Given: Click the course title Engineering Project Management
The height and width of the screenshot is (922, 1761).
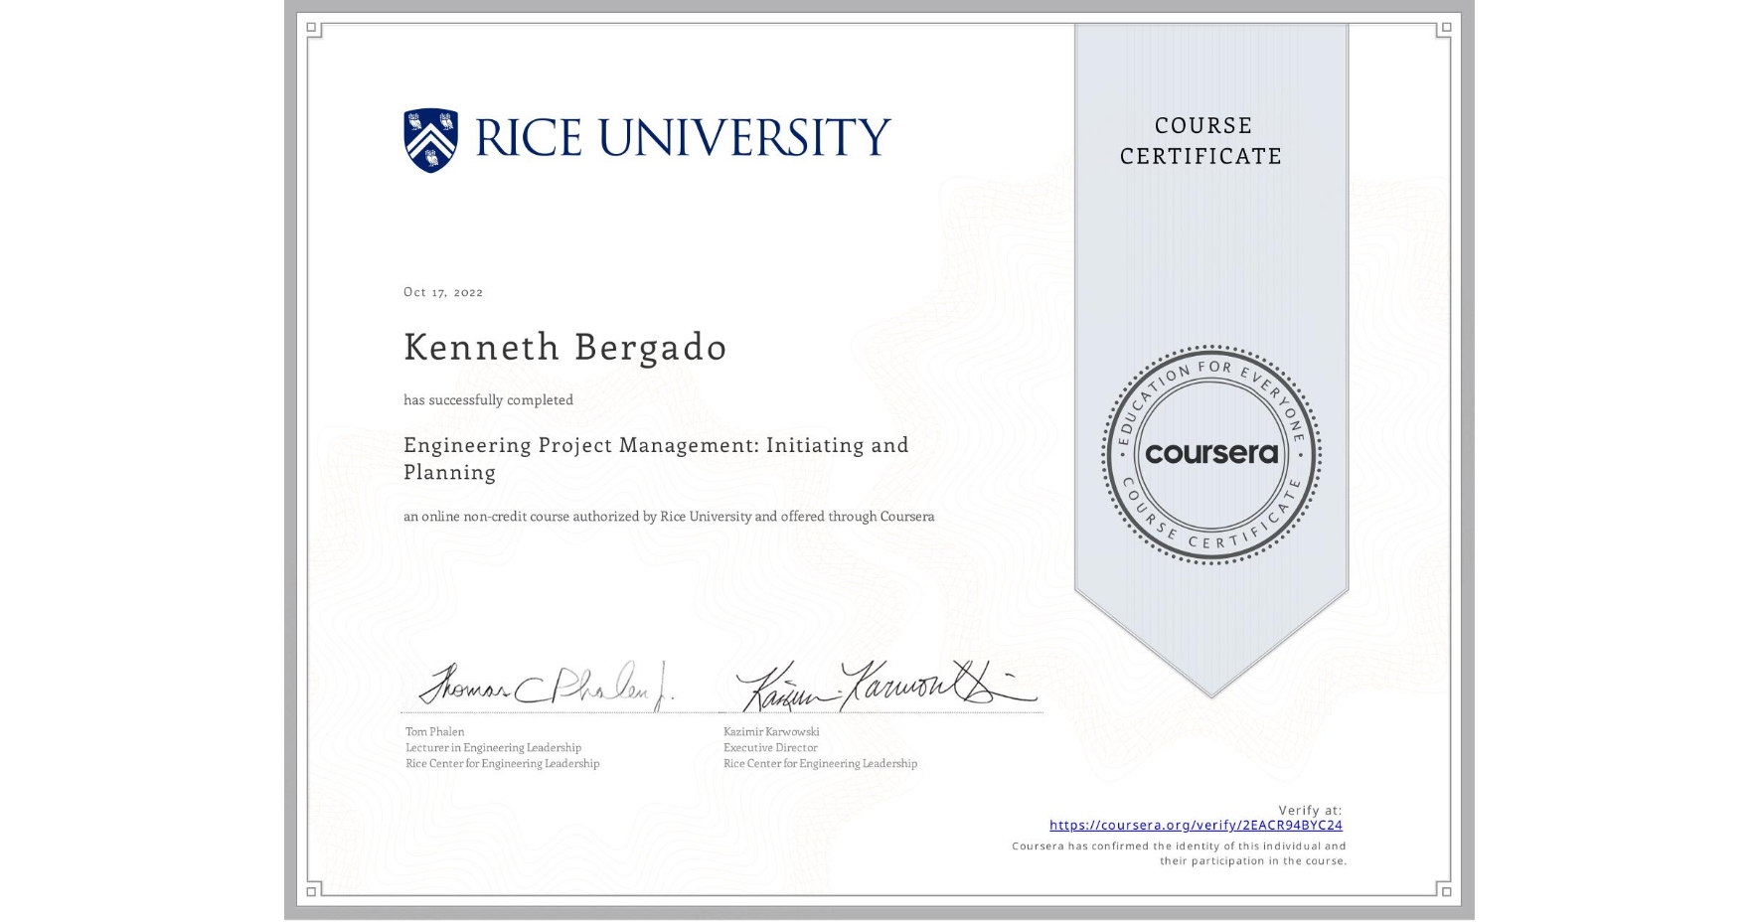Looking at the screenshot, I should point(656,445).
